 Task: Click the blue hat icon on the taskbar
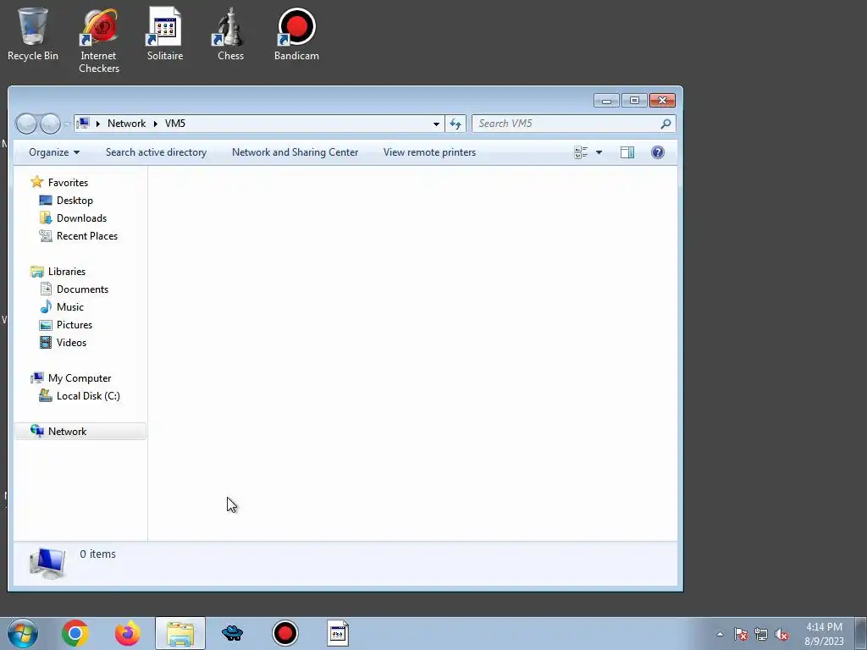pyautogui.click(x=232, y=633)
